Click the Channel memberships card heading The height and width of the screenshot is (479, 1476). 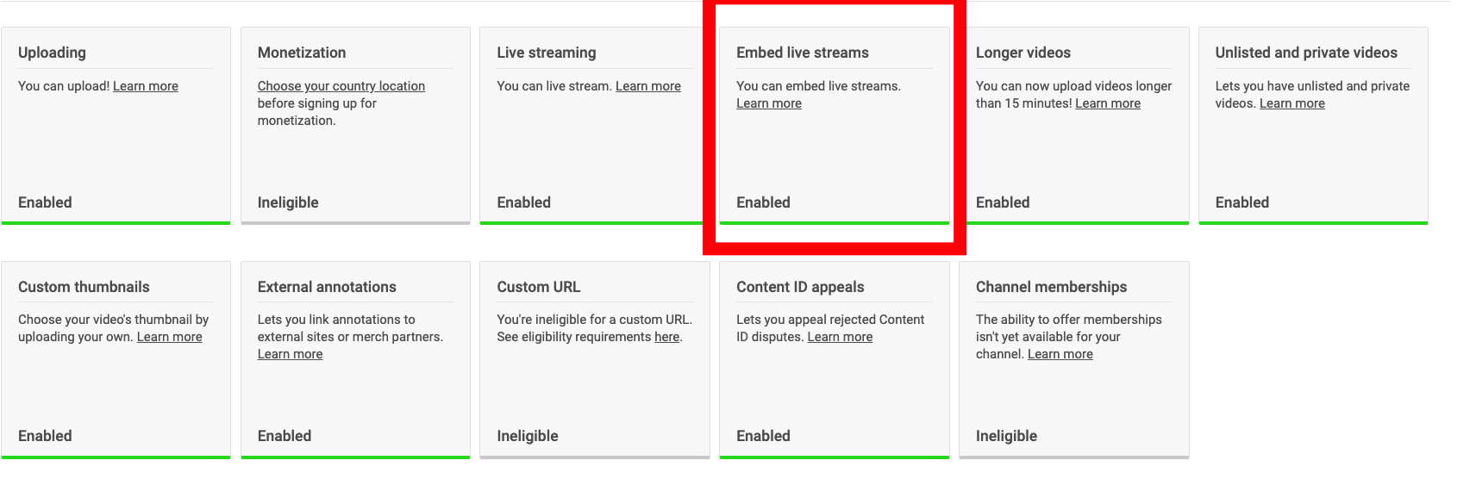click(1051, 287)
